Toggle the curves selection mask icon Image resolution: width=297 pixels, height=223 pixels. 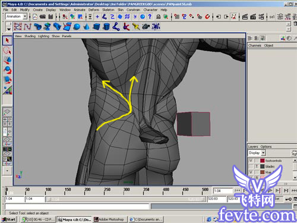(112, 17)
